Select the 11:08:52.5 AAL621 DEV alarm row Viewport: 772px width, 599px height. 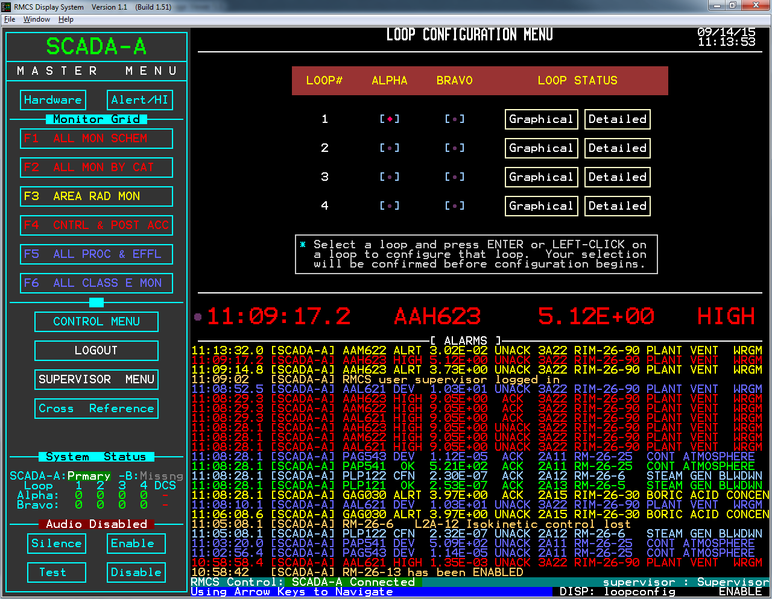[477, 389]
